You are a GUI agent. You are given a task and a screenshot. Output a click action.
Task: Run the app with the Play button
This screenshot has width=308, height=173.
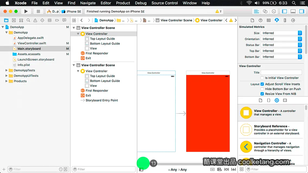26,11
